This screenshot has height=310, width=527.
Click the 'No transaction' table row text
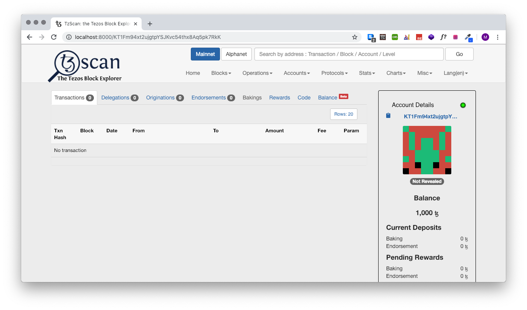(70, 150)
